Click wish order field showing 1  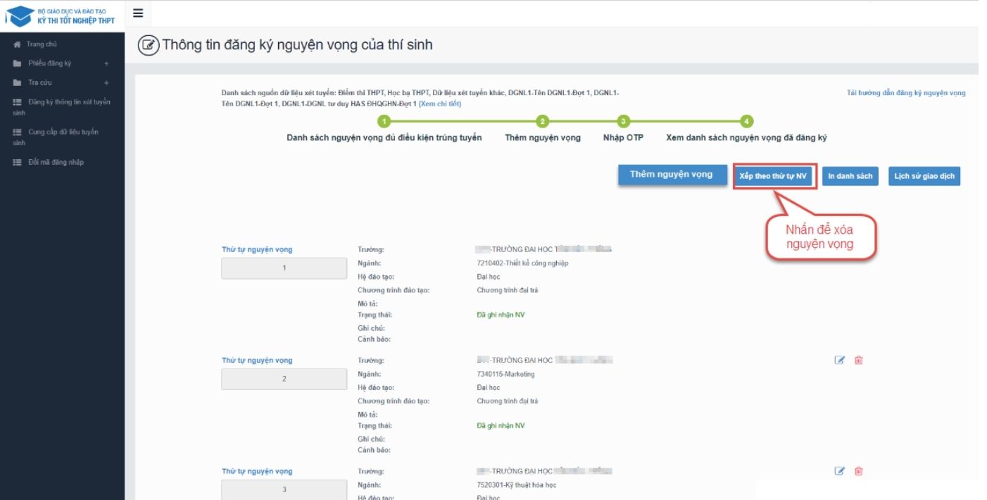284,268
